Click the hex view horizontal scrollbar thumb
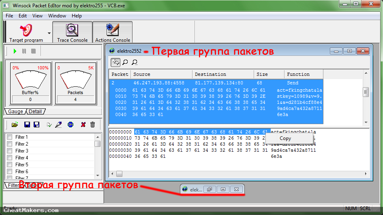This screenshot has height=215, width=383. [119, 174]
